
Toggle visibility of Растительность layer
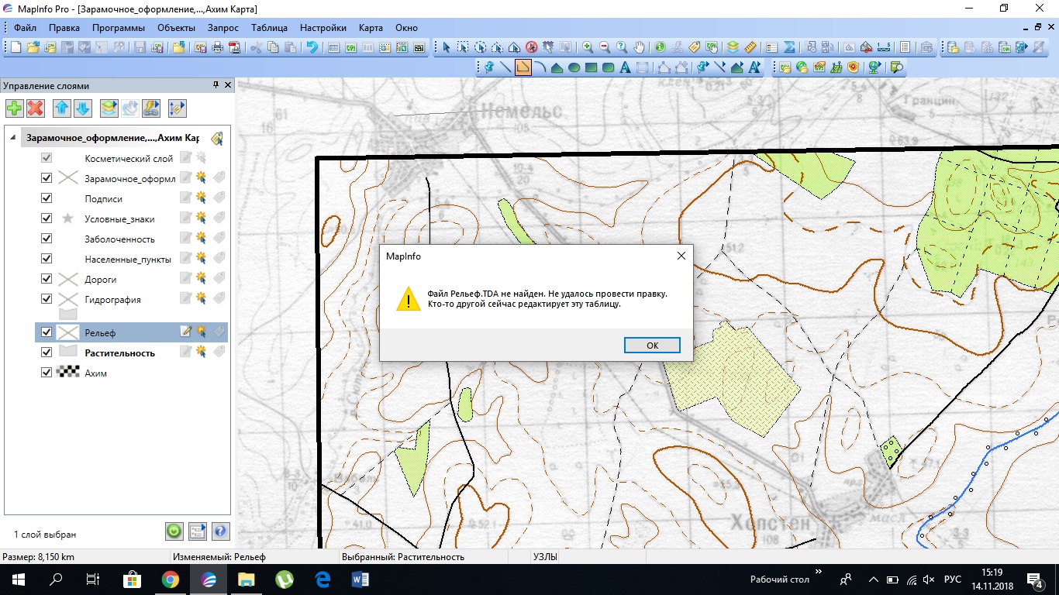click(47, 353)
